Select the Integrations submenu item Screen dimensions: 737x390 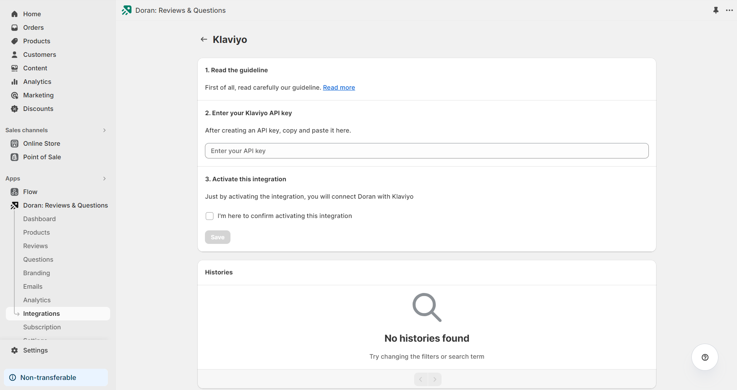(58, 313)
